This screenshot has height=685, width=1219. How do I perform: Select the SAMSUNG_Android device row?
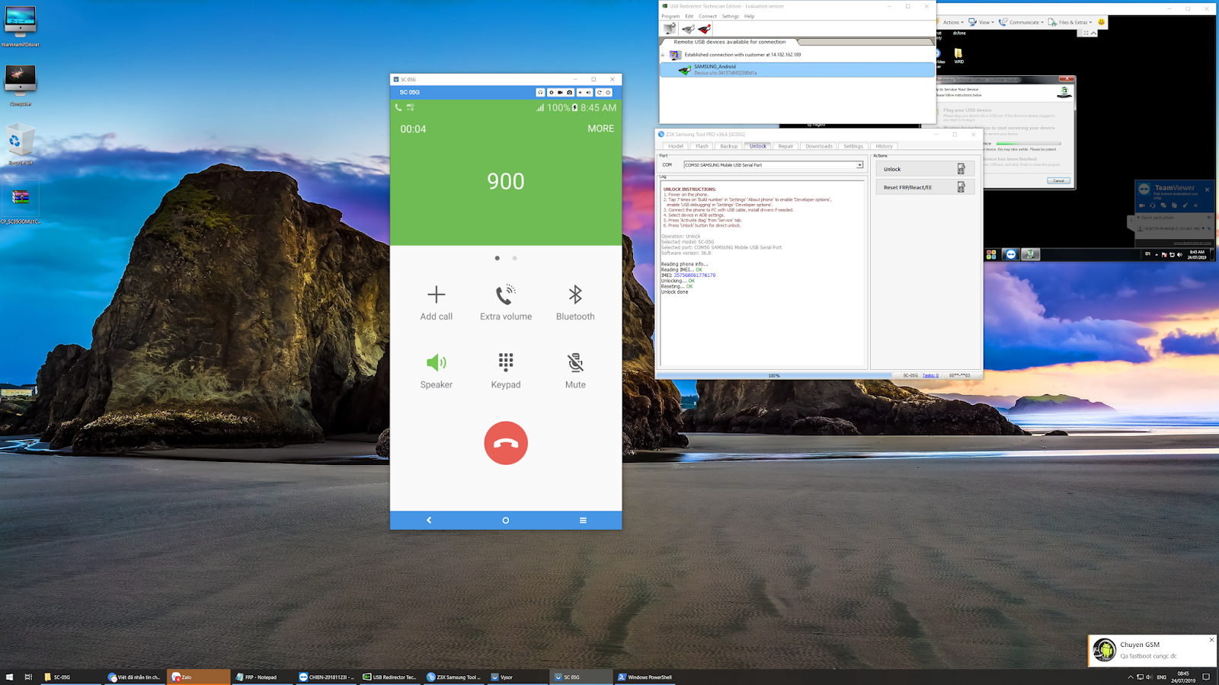tap(797, 70)
